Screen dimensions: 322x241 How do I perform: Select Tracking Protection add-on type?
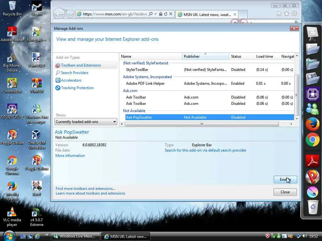tap(75, 88)
